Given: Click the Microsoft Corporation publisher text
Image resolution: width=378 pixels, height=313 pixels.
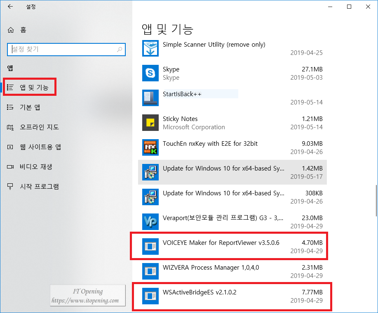Looking at the screenshot, I should click(194, 127).
